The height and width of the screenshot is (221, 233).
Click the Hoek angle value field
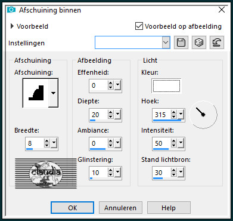[x=161, y=115]
